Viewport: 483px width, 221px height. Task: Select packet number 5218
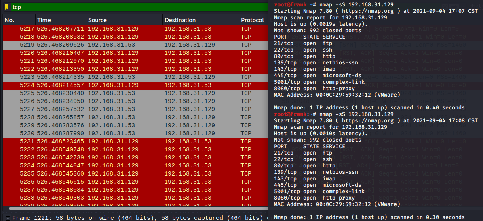[x=135, y=37]
